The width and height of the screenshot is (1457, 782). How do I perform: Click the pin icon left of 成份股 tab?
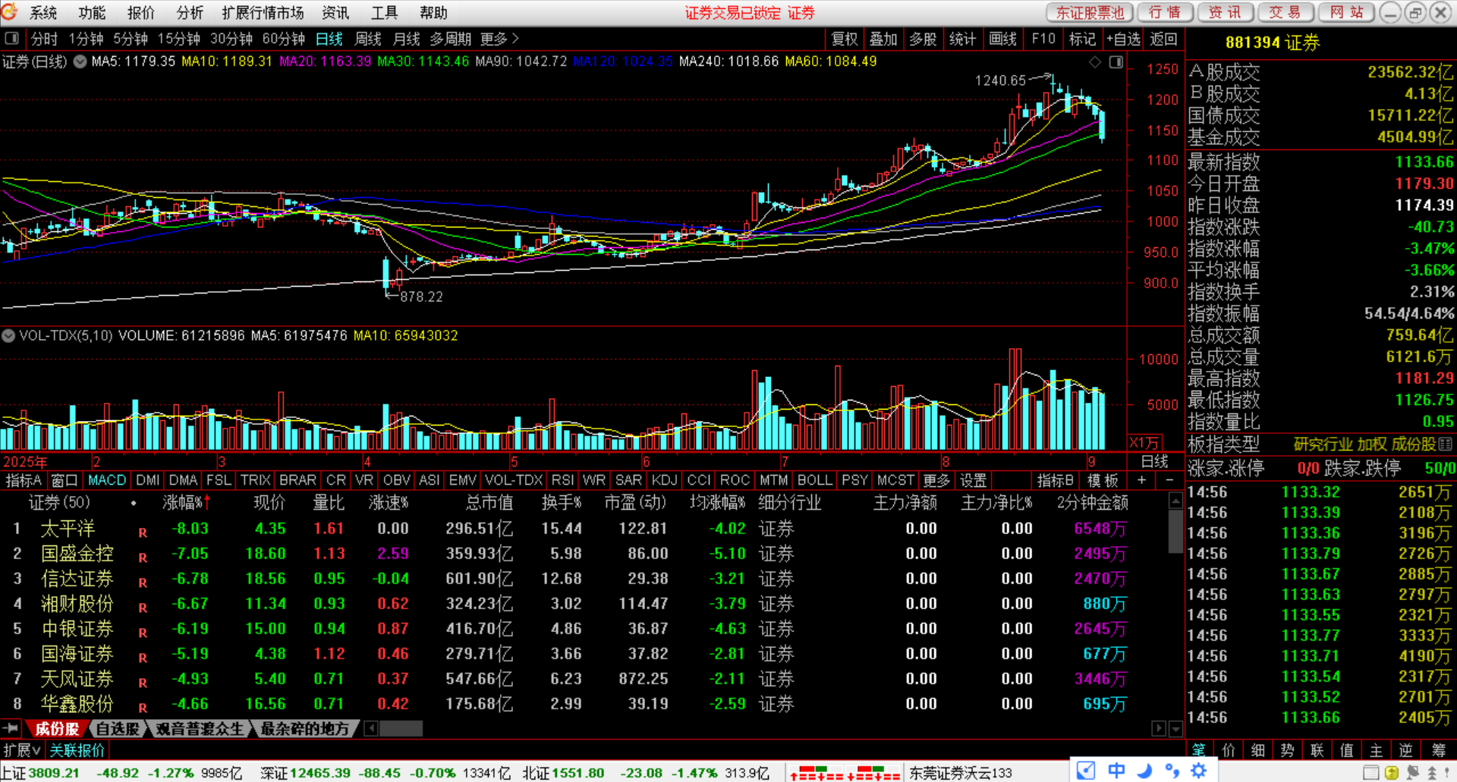click(11, 728)
